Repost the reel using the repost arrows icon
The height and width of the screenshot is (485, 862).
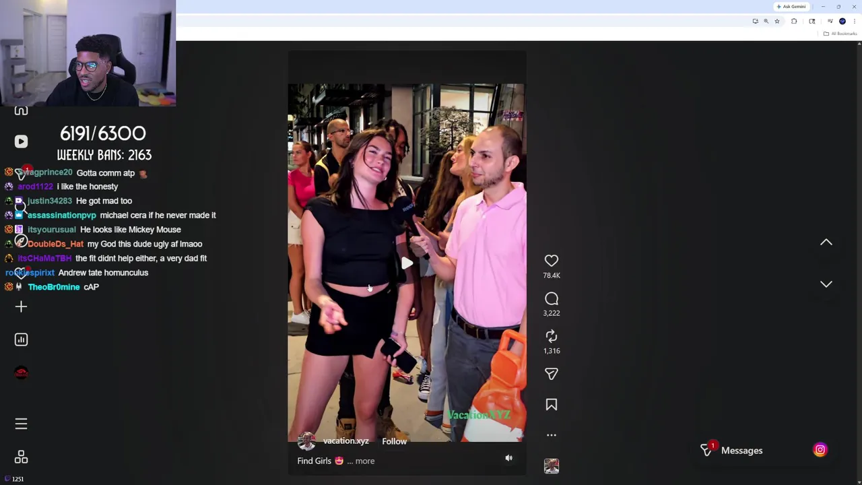click(552, 336)
